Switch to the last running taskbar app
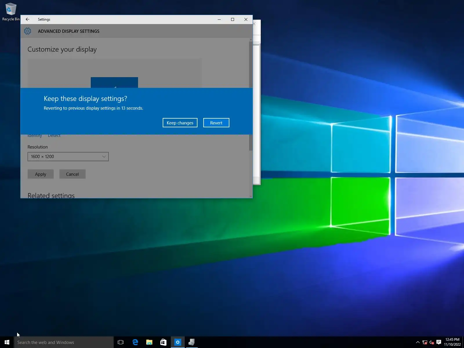 pyautogui.click(x=192, y=342)
